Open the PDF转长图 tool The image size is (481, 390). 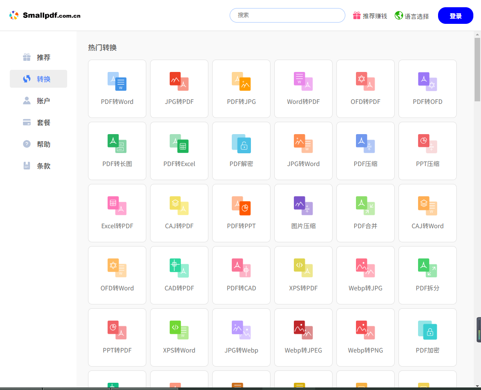[117, 151]
